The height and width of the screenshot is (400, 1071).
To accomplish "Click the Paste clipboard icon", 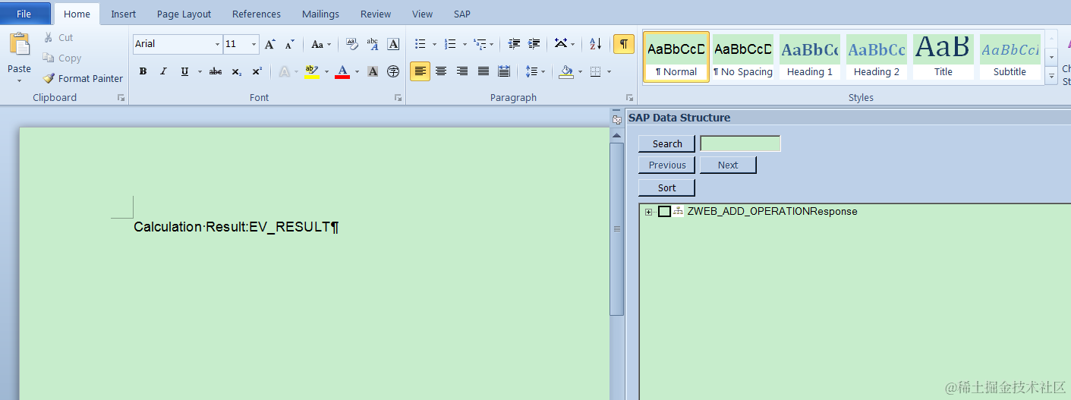I will [19, 44].
